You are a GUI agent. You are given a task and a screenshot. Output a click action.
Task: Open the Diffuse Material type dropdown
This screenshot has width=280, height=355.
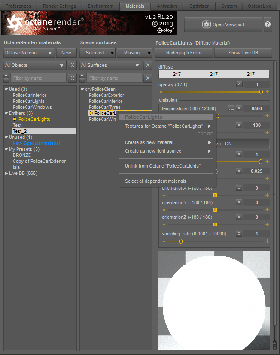29,53
